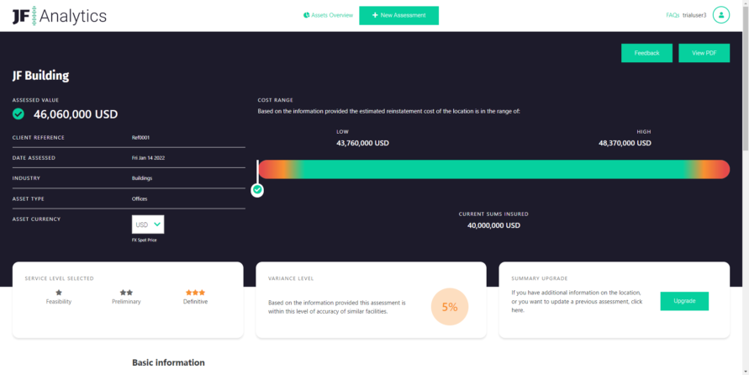Image resolution: width=749 pixels, height=375 pixels.
Task: Click the View PDF button
Action: (704, 53)
